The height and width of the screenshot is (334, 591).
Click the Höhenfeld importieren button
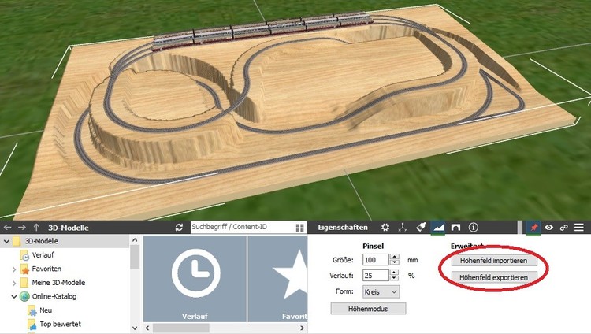[x=494, y=261]
